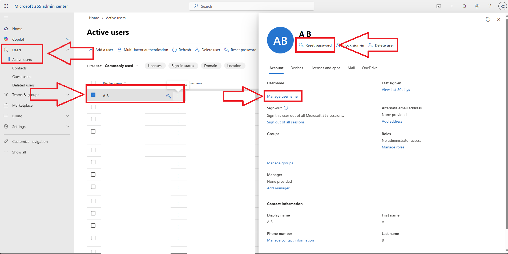Click the user panel vertical scrollbar
Image resolution: width=508 pixels, height=254 pixels.
[507, 124]
